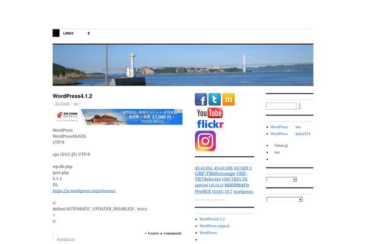This screenshot has height=244, width=366.
Task: Open the Instagram icon link
Action: (206, 141)
